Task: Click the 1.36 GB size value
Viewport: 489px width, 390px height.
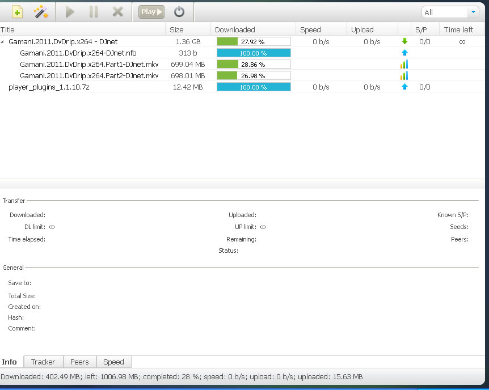Action: pos(188,41)
